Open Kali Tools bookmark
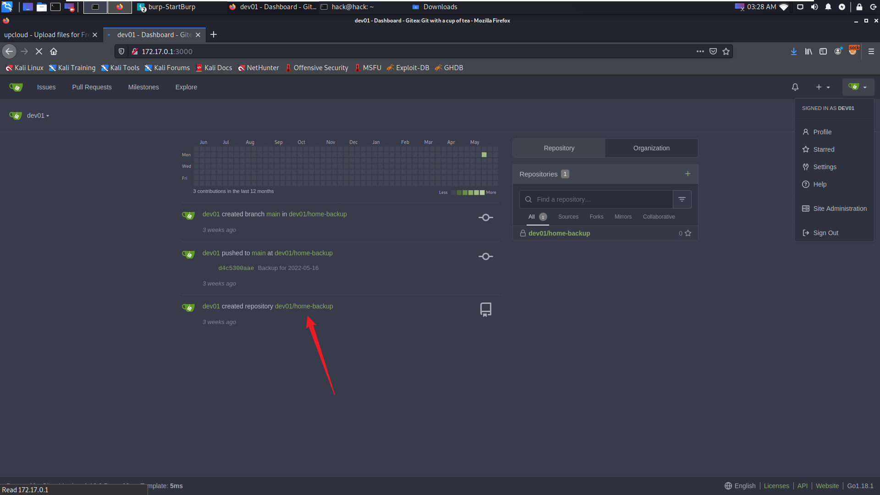This screenshot has height=495, width=880. tap(120, 68)
